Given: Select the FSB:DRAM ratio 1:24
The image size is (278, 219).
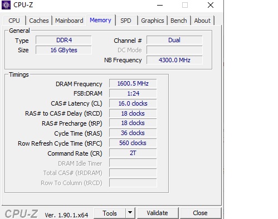Looking at the screenshot, I should pos(133,93).
